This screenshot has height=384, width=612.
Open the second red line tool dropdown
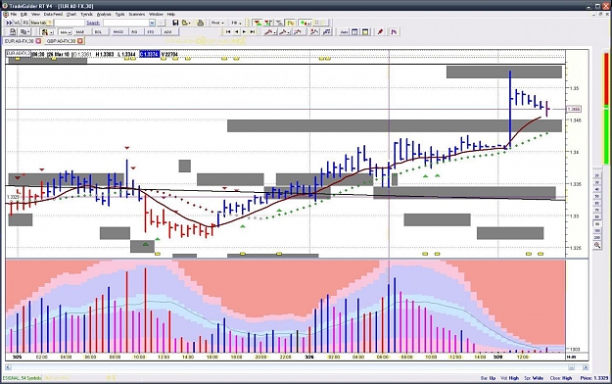pos(284,32)
